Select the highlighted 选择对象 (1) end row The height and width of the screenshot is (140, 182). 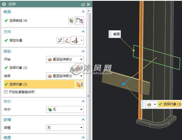[39, 84]
